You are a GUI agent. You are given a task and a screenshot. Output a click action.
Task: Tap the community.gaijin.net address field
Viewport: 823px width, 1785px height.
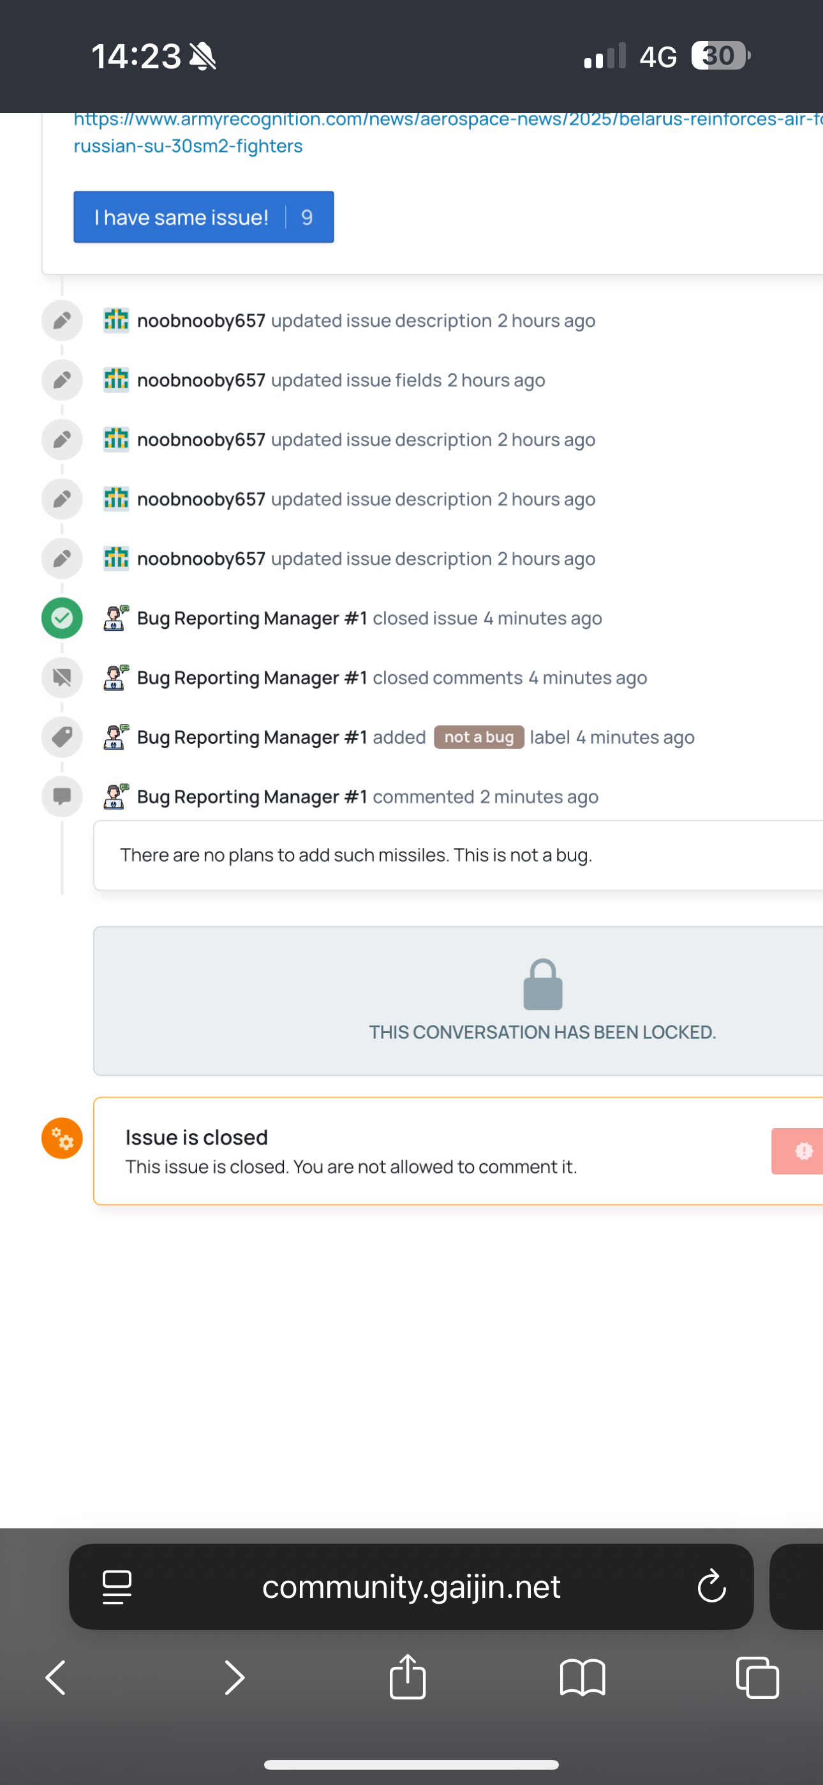(411, 1586)
